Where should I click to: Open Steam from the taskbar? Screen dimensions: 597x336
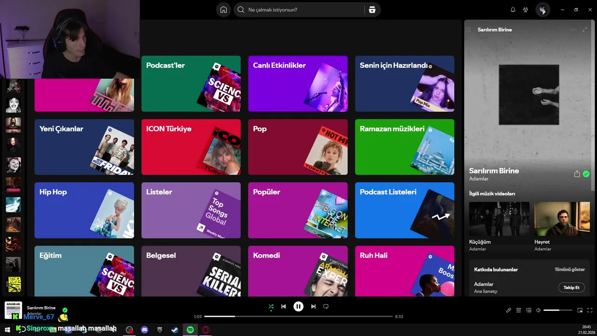tap(175, 330)
